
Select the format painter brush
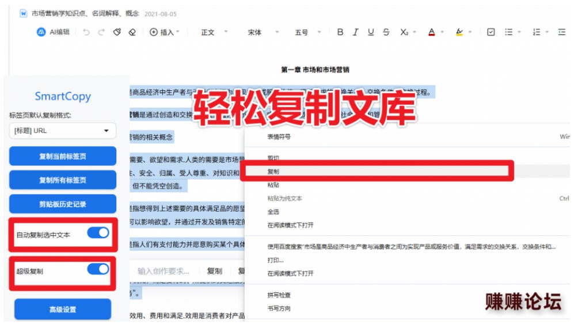coord(117,32)
